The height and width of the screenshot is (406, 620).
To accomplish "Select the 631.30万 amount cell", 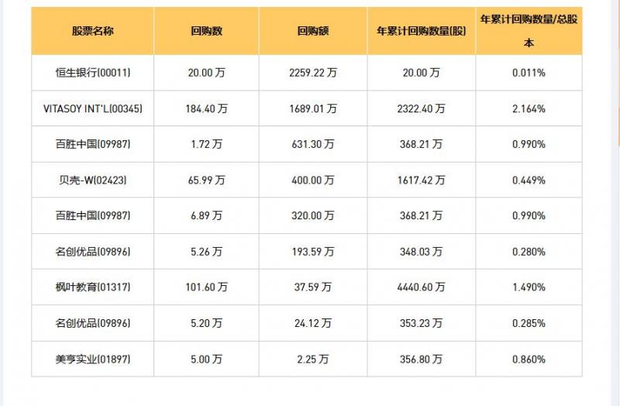I will (312, 144).
